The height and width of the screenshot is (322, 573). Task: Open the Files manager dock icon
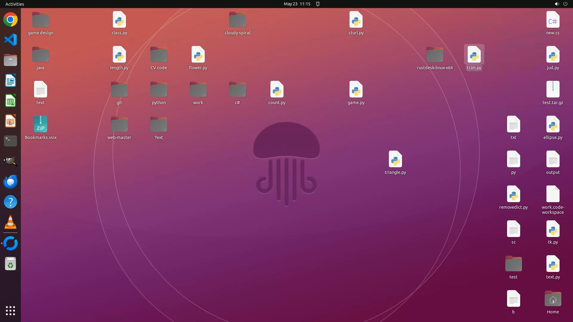point(10,60)
